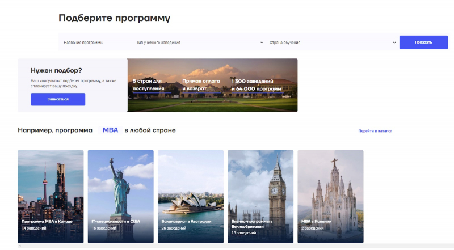454x250 pixels.
Task: Click the chevron arrow of the study country selector
Action: click(x=394, y=43)
